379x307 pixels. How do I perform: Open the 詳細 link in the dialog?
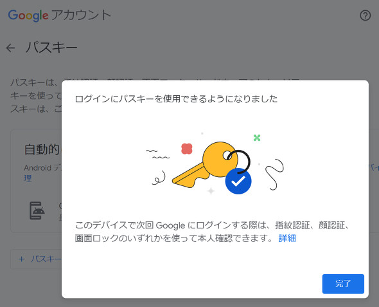(x=287, y=238)
